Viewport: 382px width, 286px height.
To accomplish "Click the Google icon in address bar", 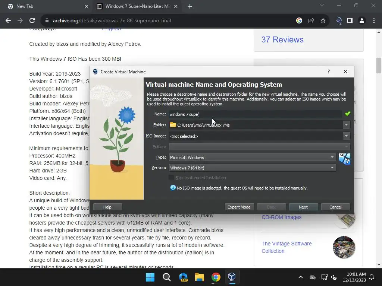I will click(x=299, y=21).
